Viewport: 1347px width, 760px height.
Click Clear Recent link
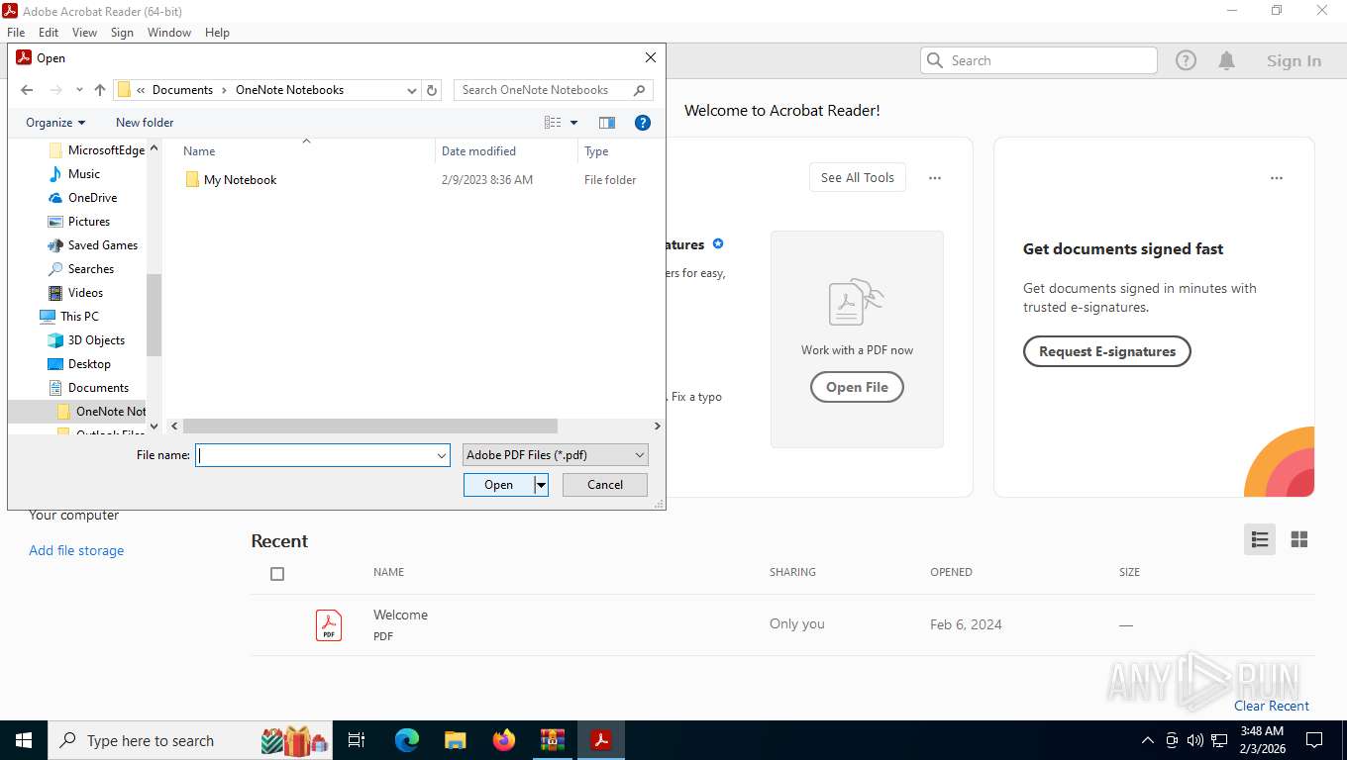click(1272, 706)
